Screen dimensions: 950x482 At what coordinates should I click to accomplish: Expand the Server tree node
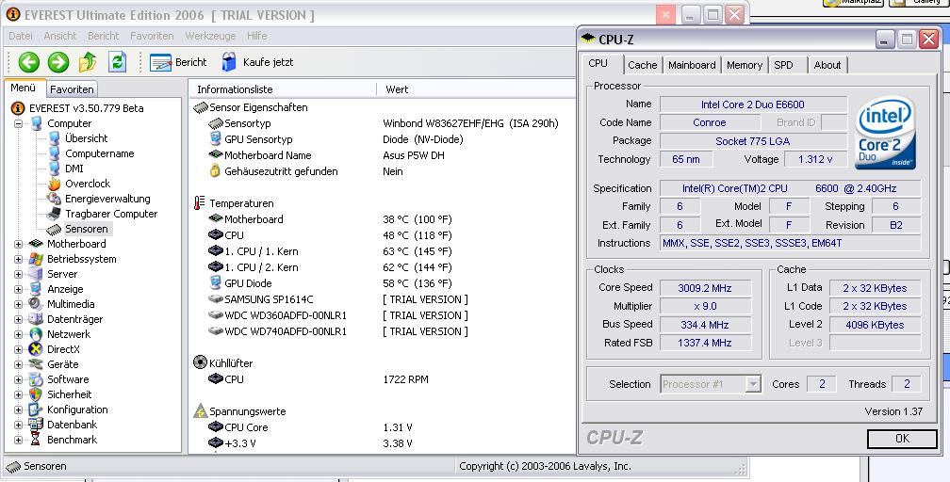(x=18, y=274)
